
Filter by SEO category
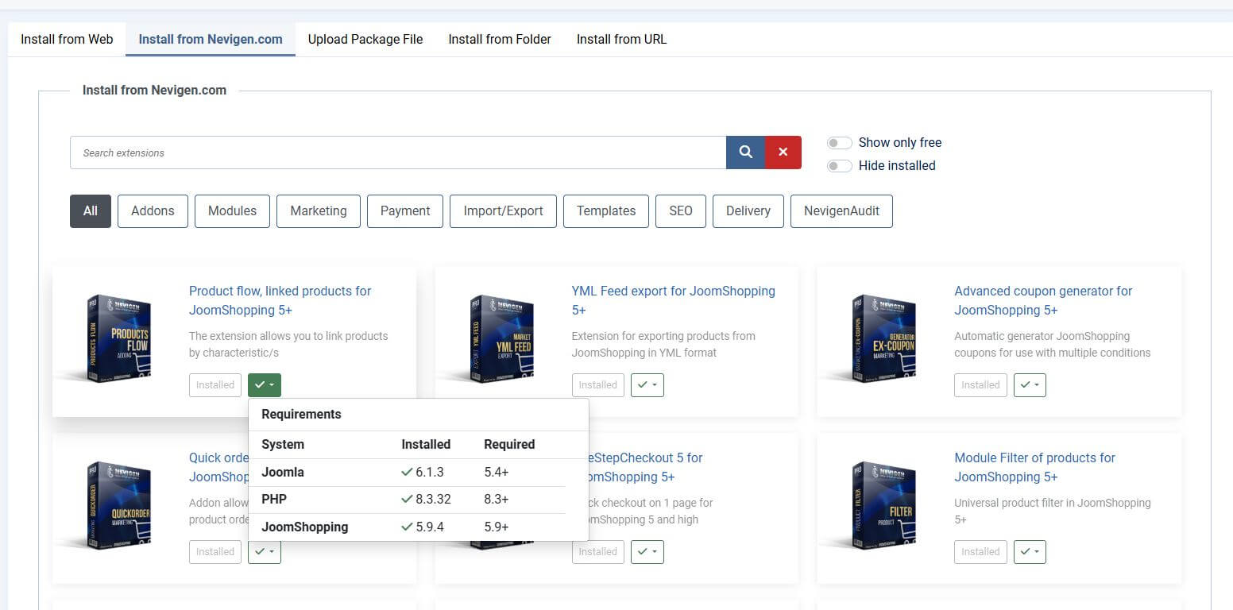point(681,211)
